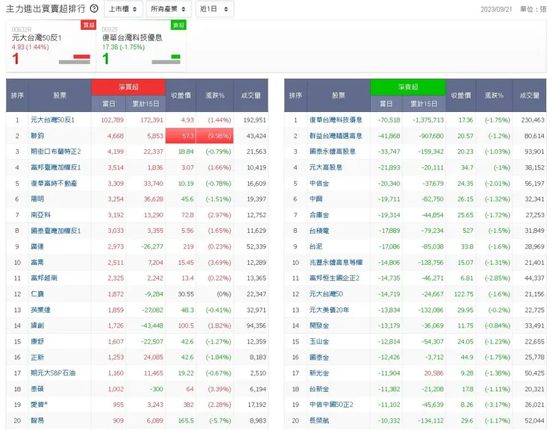Click 漲跌% header in net buy table
Image resolution: width=552 pixels, height=430 pixels.
coord(215,96)
